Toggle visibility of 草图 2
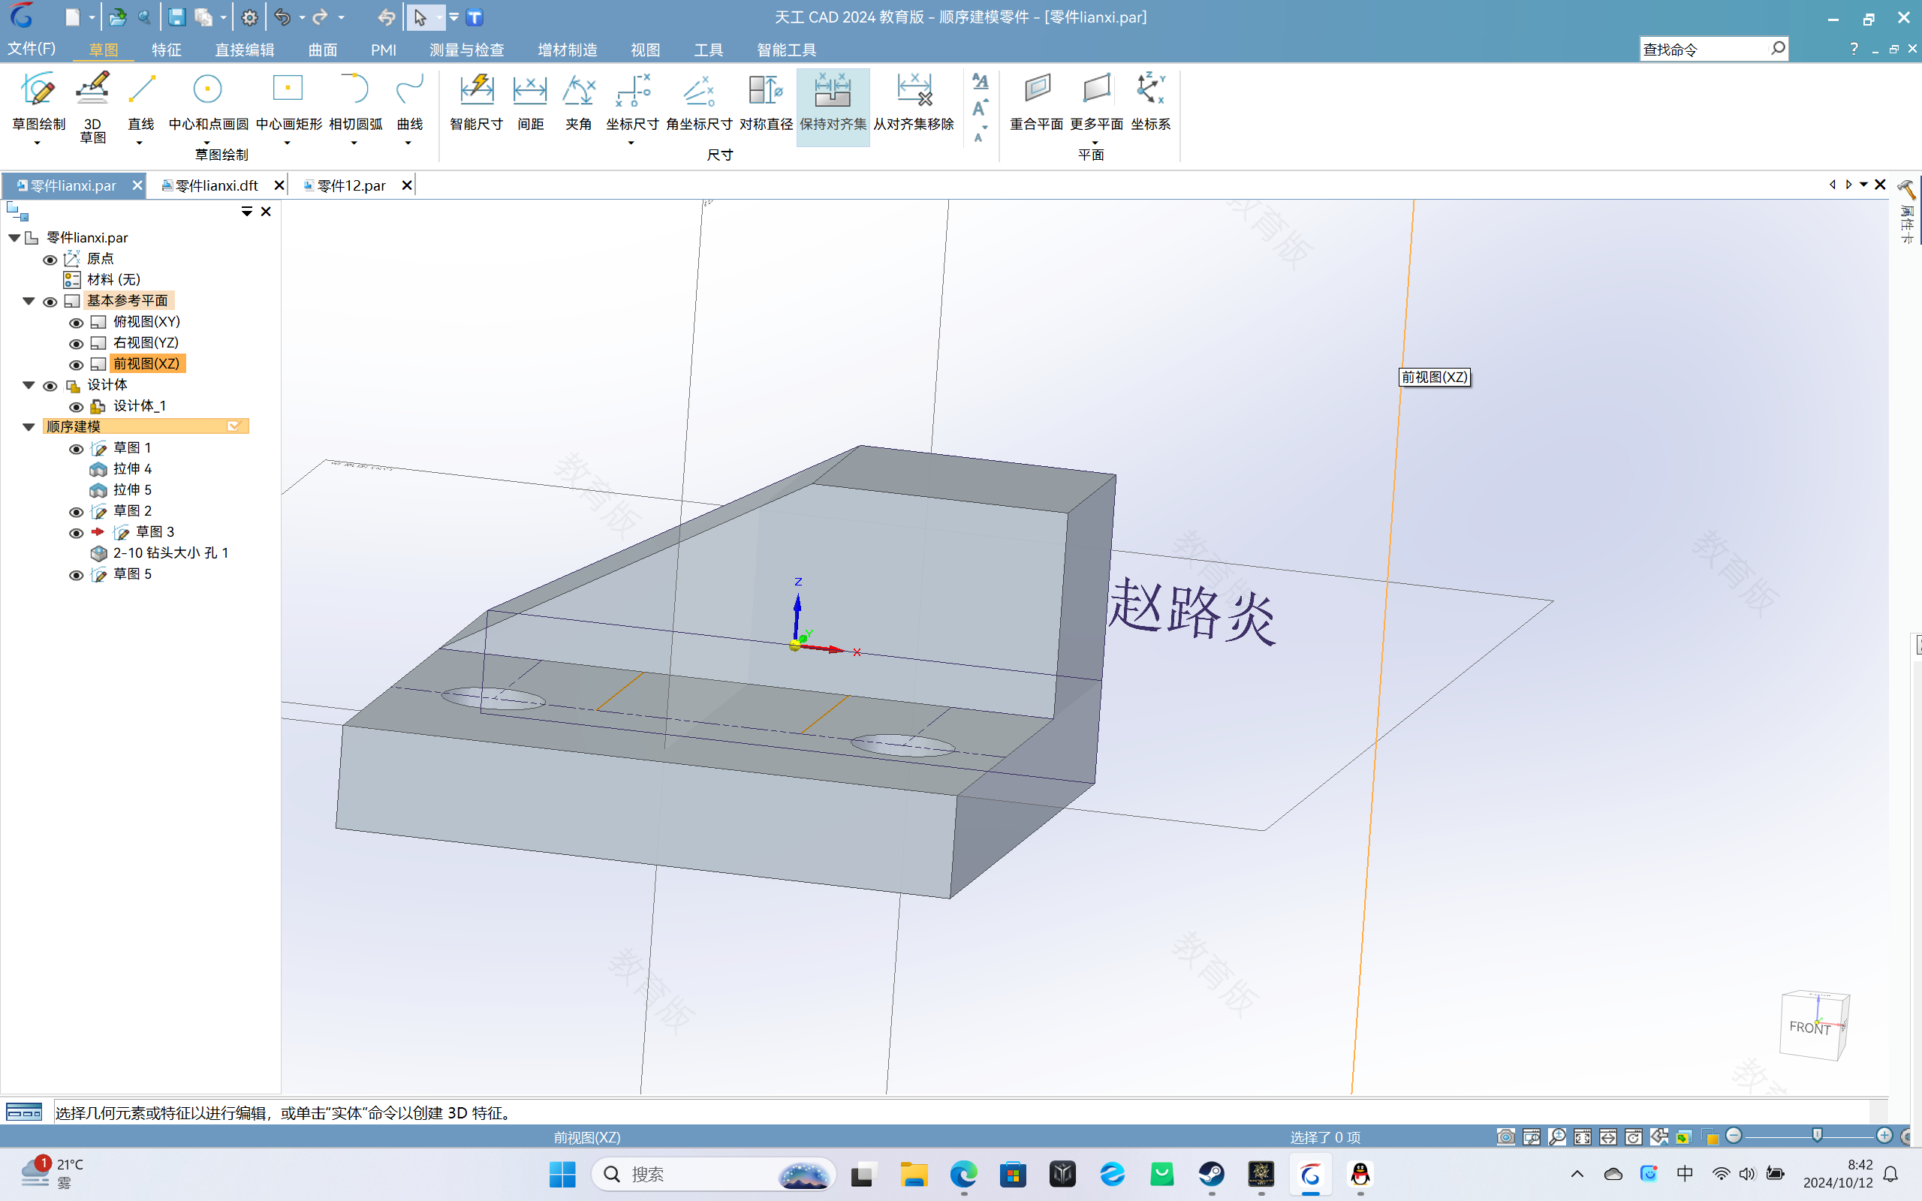Viewport: 1922px width, 1201px height. coord(77,513)
